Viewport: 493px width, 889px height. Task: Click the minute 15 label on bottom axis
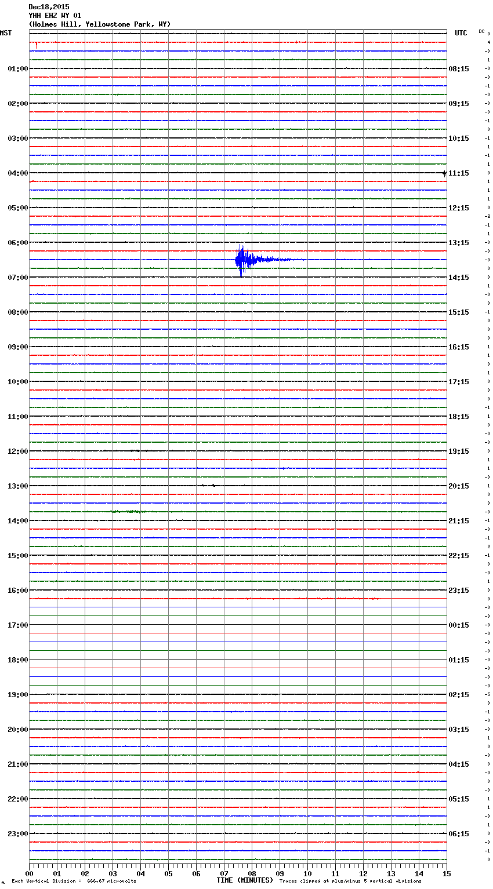[447, 873]
